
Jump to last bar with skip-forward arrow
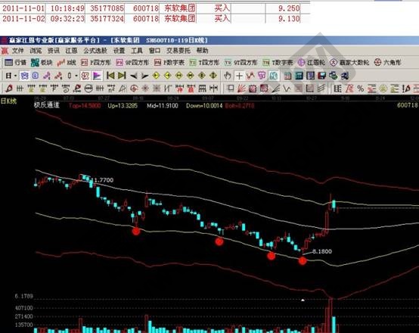122,76
